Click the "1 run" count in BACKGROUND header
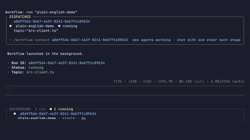The width and height of the screenshot is (250, 140). 40,109
